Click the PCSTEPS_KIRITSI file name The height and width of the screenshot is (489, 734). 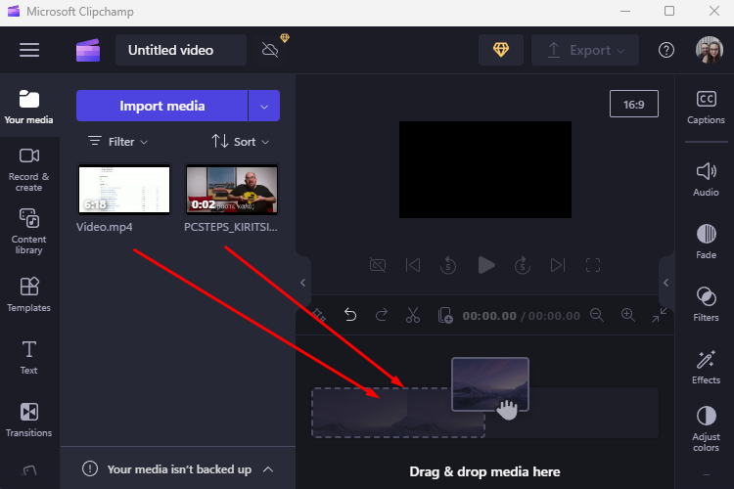pyautogui.click(x=231, y=227)
